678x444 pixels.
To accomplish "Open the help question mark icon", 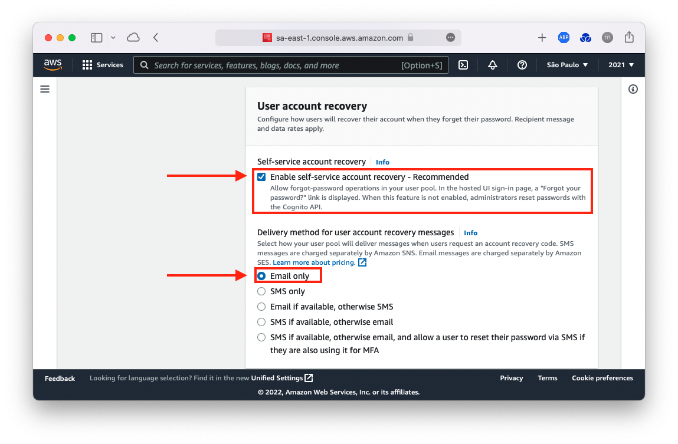I will click(x=522, y=65).
